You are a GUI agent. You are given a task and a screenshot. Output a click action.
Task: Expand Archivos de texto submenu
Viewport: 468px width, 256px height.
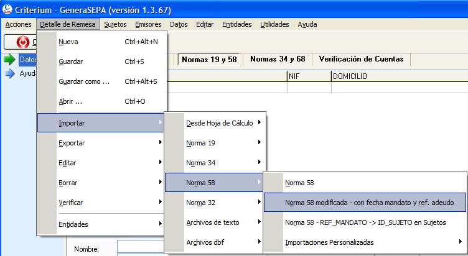215,222
